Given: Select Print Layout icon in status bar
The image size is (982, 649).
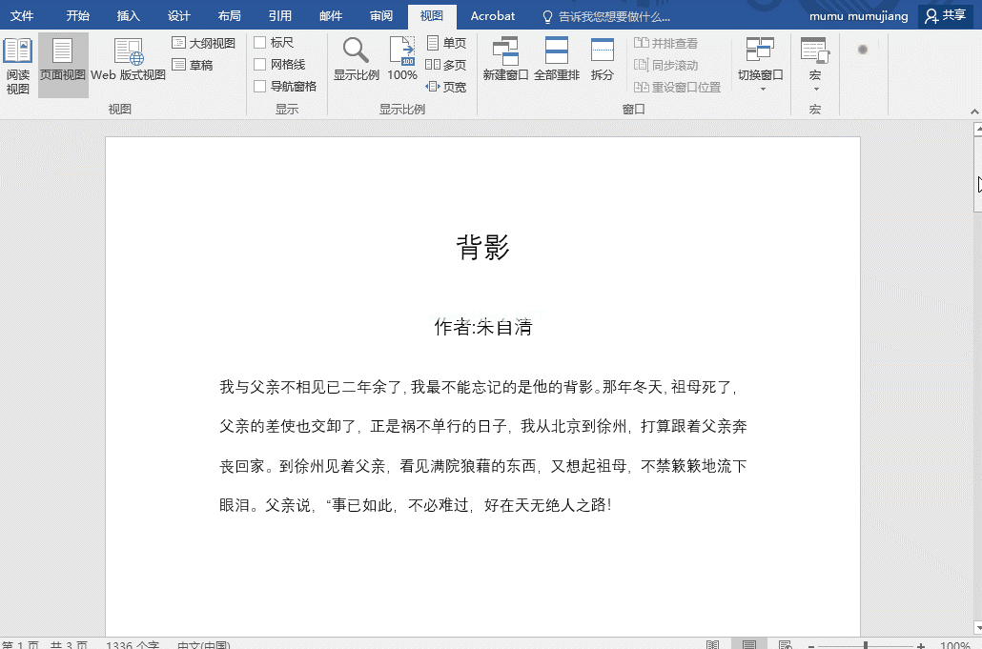Looking at the screenshot, I should pyautogui.click(x=749, y=644).
